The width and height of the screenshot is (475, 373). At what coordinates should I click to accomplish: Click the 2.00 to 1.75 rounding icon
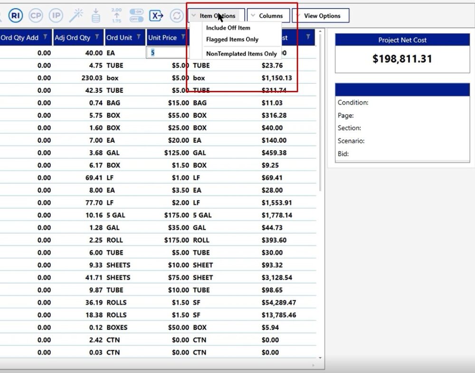116,16
